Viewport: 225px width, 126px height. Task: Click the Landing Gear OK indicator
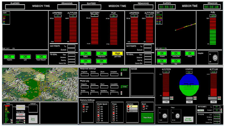[x=176, y=53]
